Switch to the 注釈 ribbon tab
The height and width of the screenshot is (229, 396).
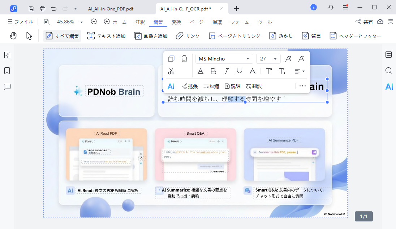(x=140, y=22)
